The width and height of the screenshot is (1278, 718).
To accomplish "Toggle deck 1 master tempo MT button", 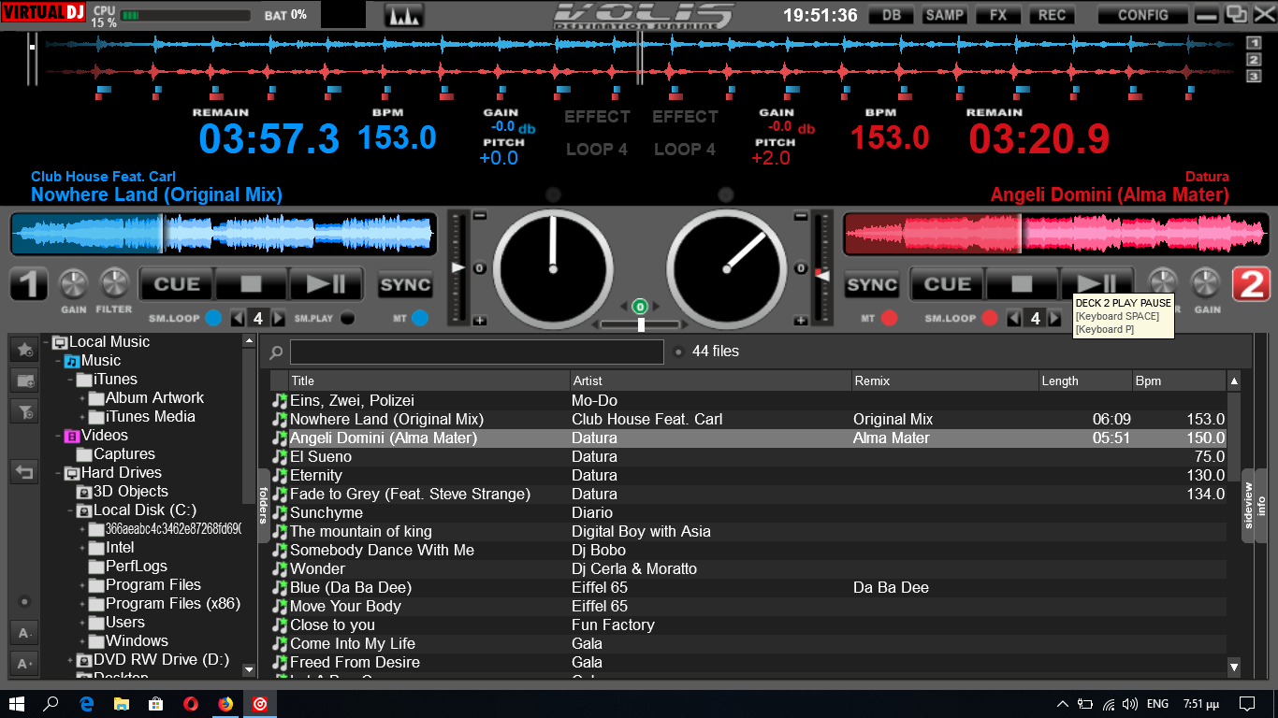I will point(419,318).
